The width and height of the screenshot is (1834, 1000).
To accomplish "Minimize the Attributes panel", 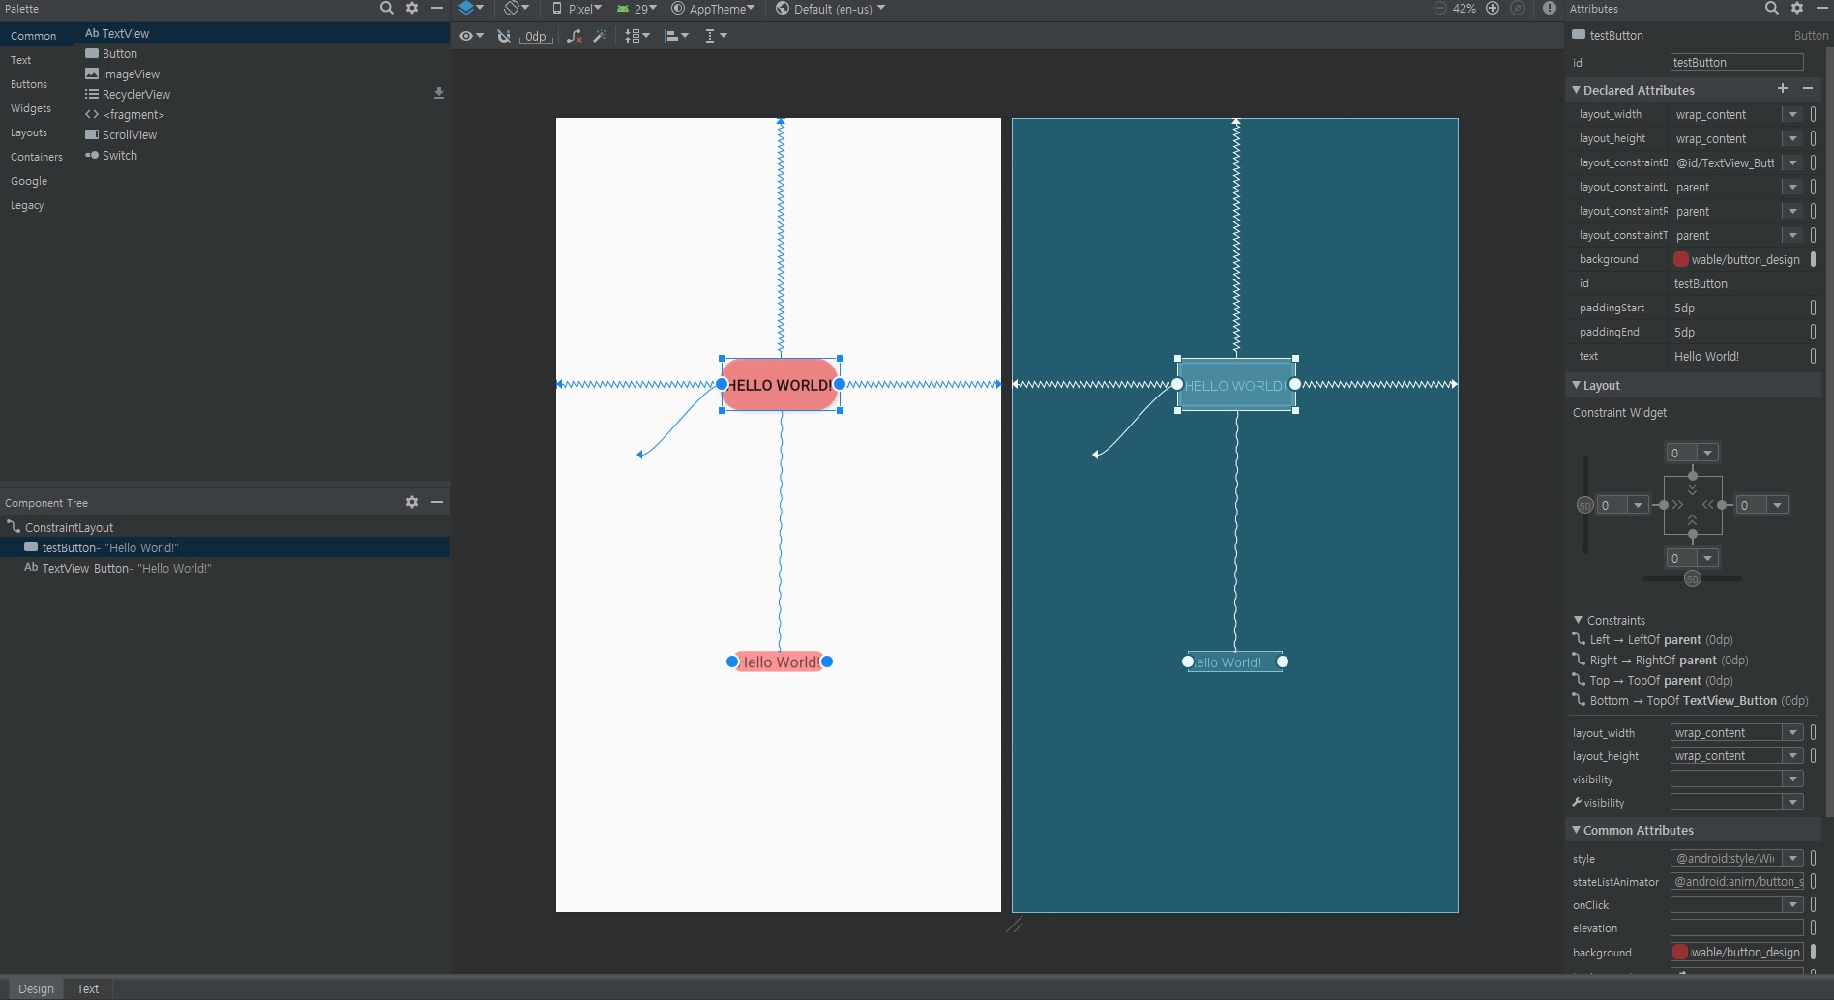I will (1822, 8).
